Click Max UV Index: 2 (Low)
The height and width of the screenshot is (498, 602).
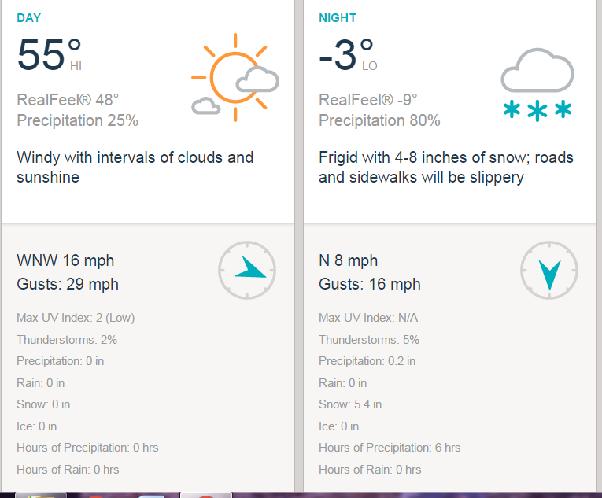click(x=76, y=318)
